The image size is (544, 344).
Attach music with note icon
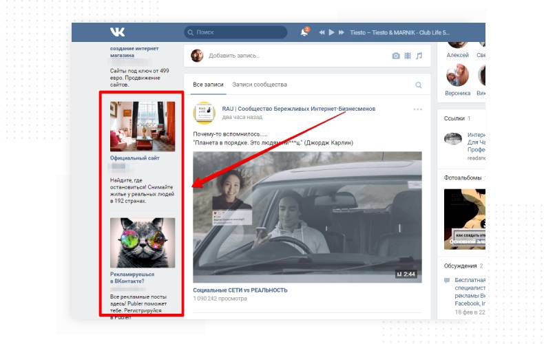click(x=419, y=56)
